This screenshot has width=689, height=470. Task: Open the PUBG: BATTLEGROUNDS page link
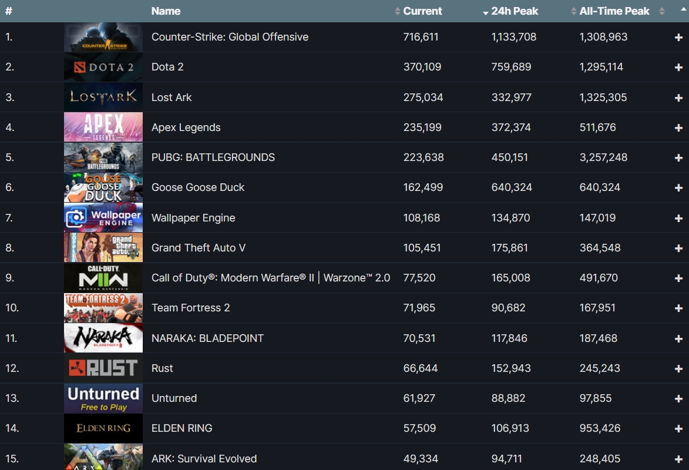pos(213,157)
